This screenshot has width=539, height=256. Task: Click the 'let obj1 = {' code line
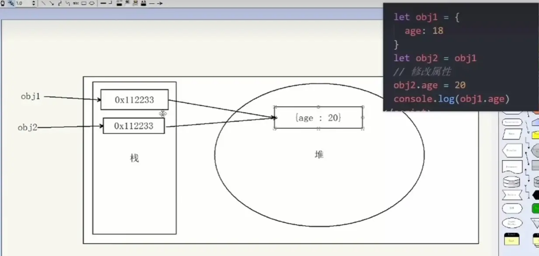pos(426,17)
